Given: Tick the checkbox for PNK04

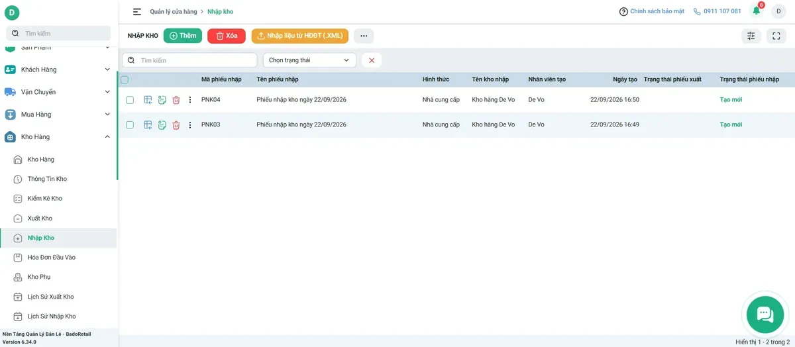Looking at the screenshot, I should click(130, 100).
